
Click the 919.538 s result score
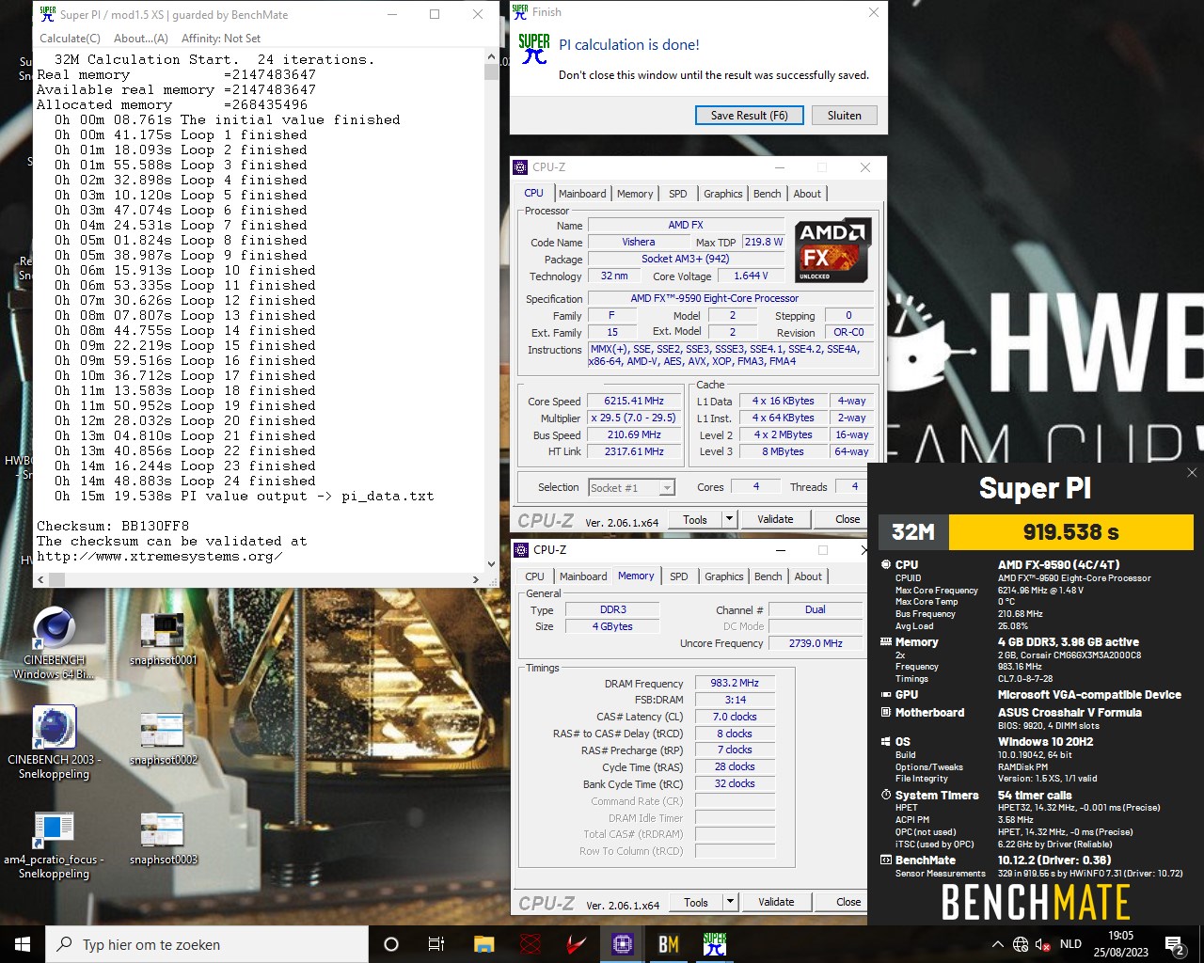(1070, 532)
